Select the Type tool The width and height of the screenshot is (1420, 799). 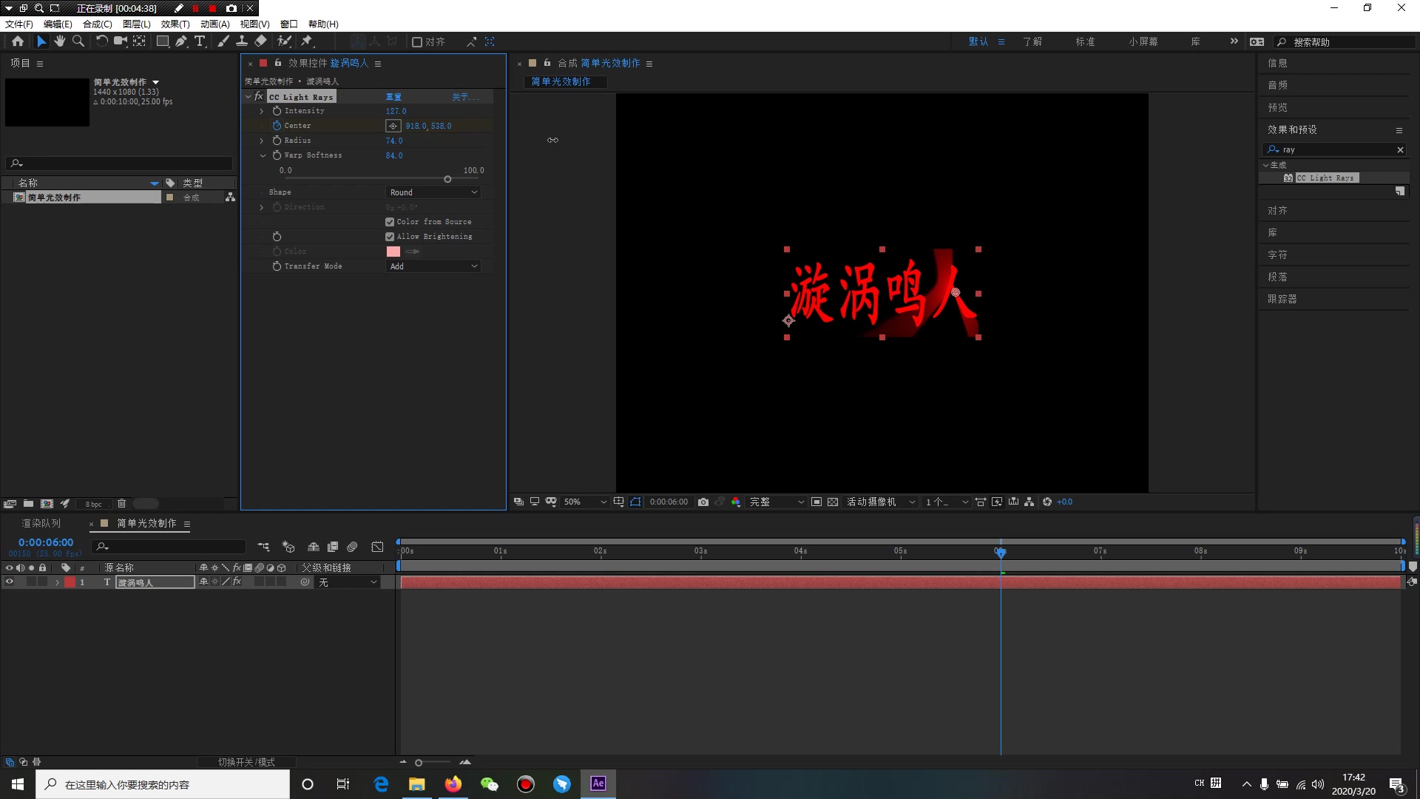tap(200, 41)
